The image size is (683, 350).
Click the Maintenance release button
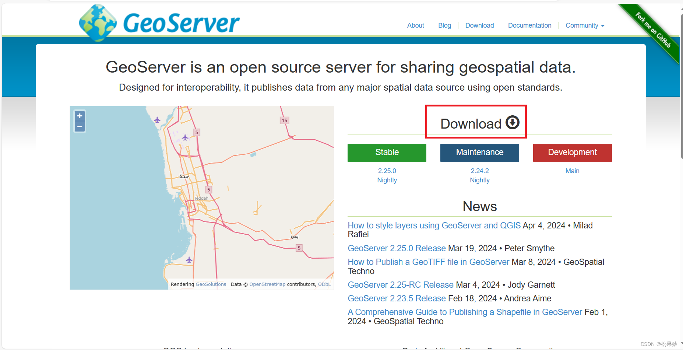click(479, 153)
